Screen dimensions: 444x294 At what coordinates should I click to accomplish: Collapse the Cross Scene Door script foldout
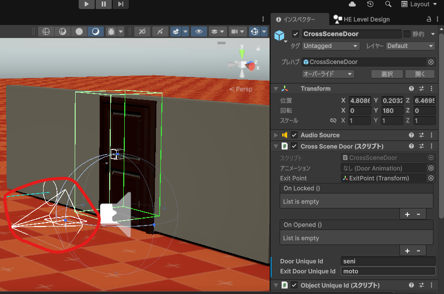(x=276, y=146)
